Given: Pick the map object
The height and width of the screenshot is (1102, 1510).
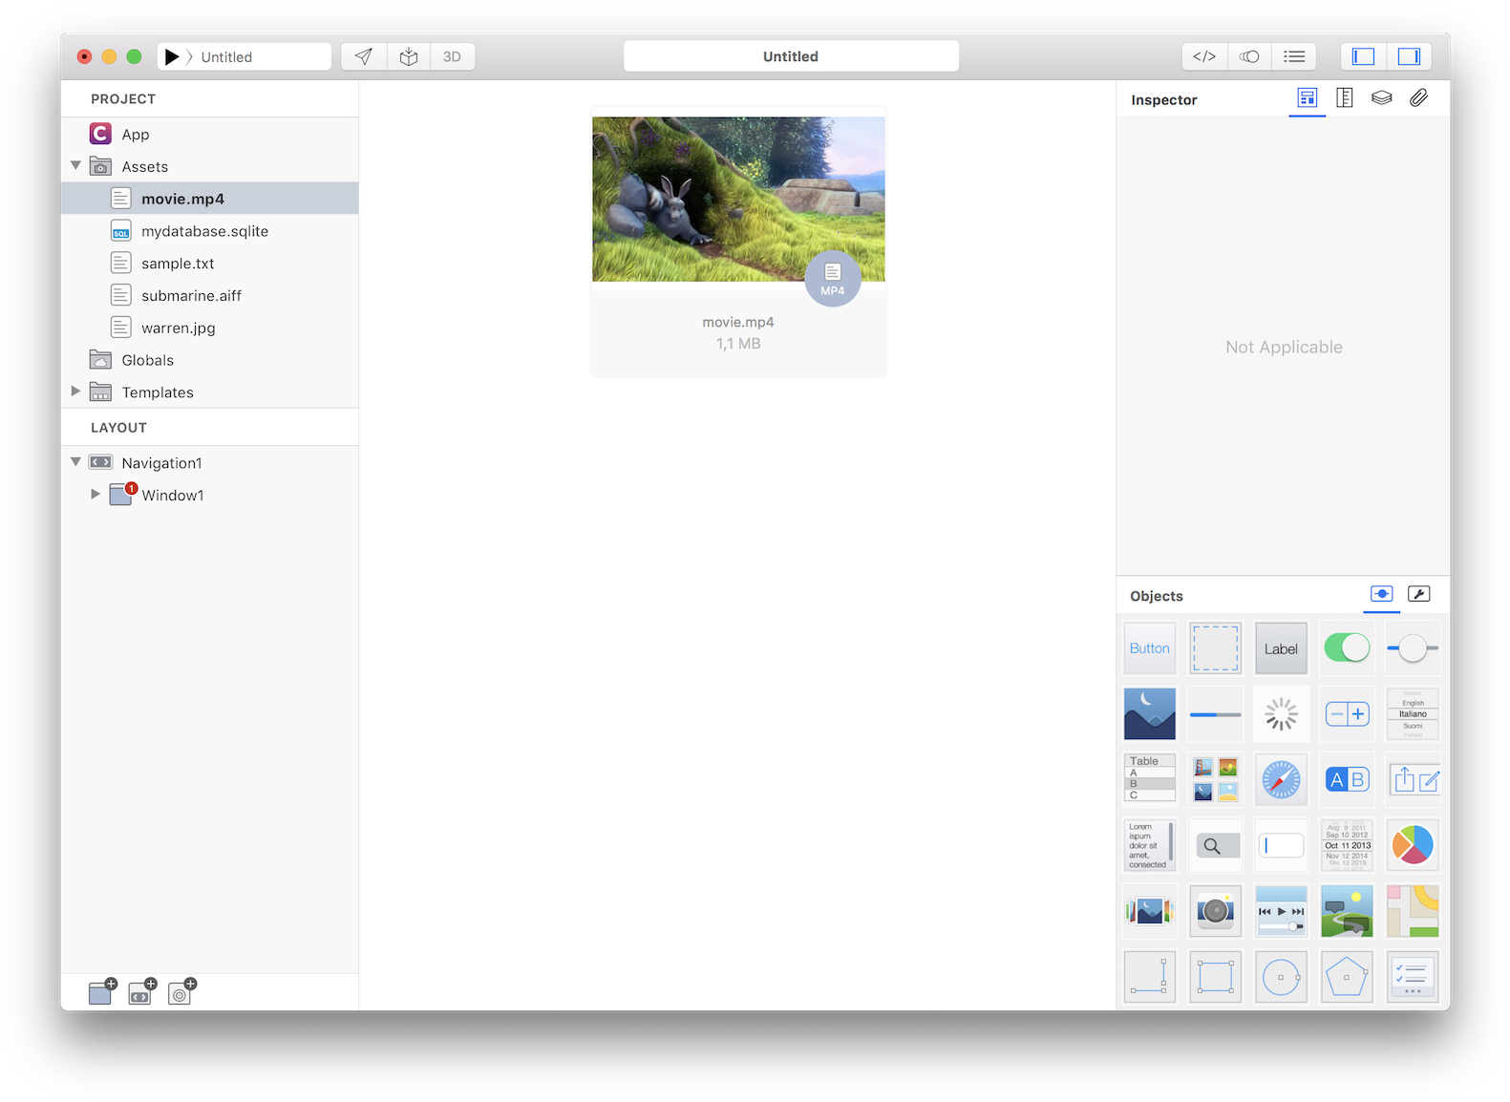Looking at the screenshot, I should click(1413, 911).
